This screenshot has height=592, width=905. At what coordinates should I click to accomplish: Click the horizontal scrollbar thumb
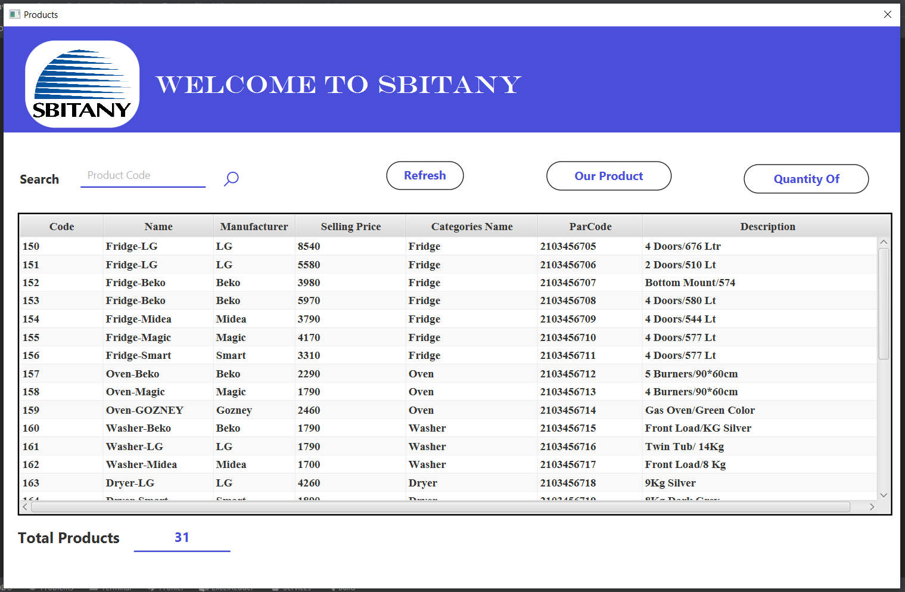441,507
